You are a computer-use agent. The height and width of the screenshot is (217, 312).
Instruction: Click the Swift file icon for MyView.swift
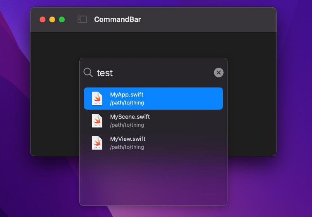97,143
